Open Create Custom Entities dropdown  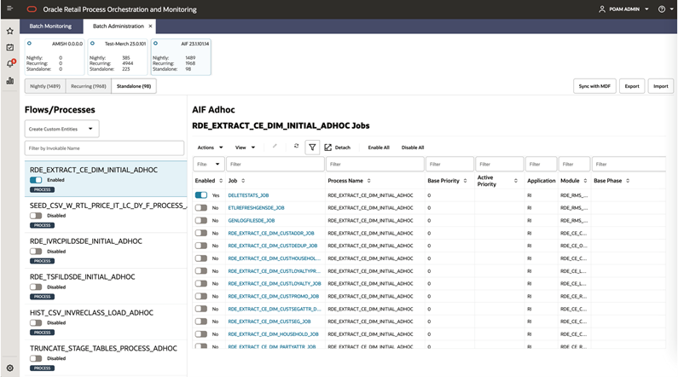pyautogui.click(x=62, y=129)
